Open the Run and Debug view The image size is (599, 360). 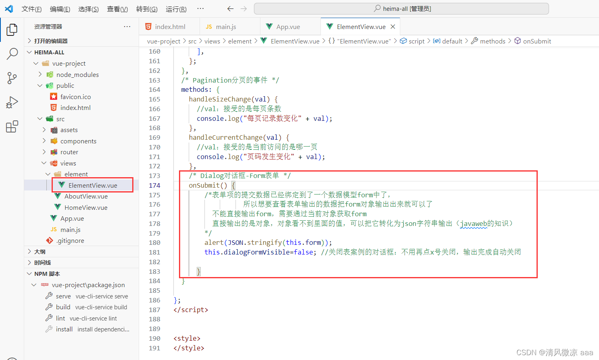click(x=12, y=102)
